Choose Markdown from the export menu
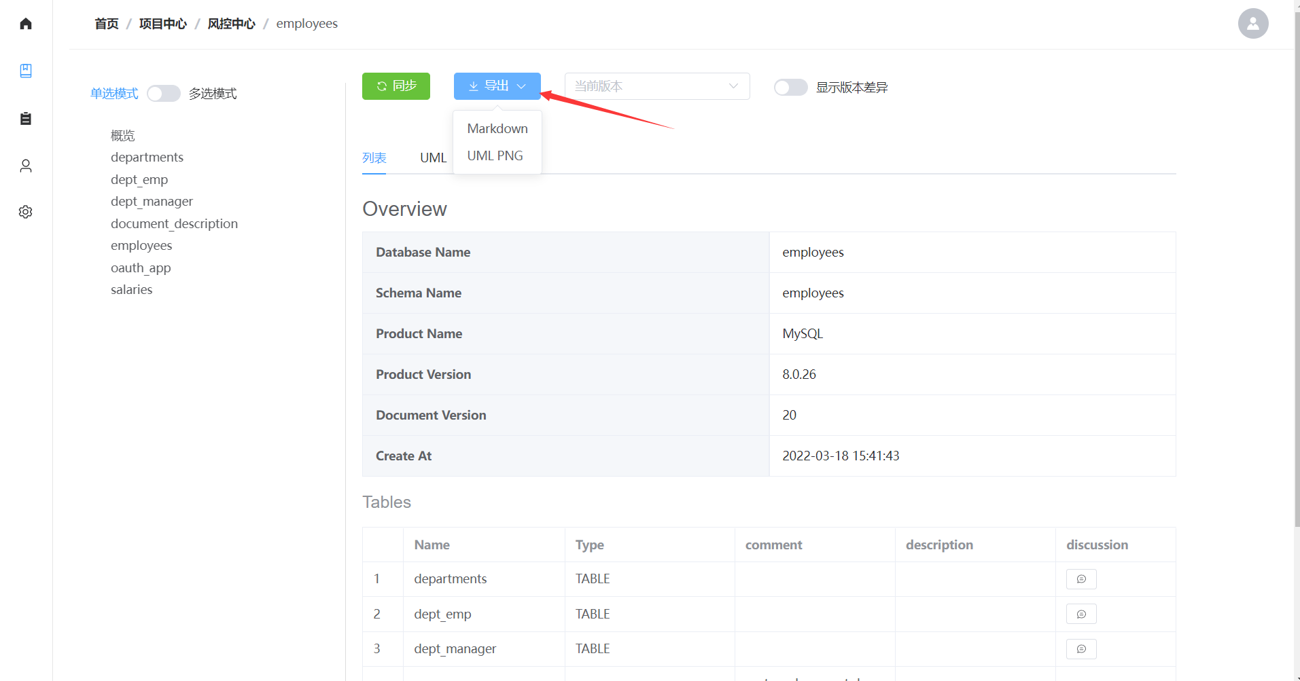Image resolution: width=1300 pixels, height=681 pixels. click(x=497, y=128)
